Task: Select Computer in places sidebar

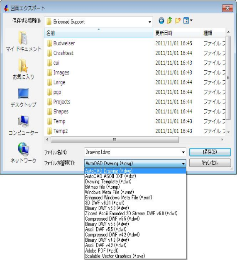Action: (x=23, y=125)
